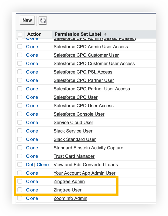
Task: Clone the ZoomInfo Admin permission set
Action: pyautogui.click(x=32, y=198)
